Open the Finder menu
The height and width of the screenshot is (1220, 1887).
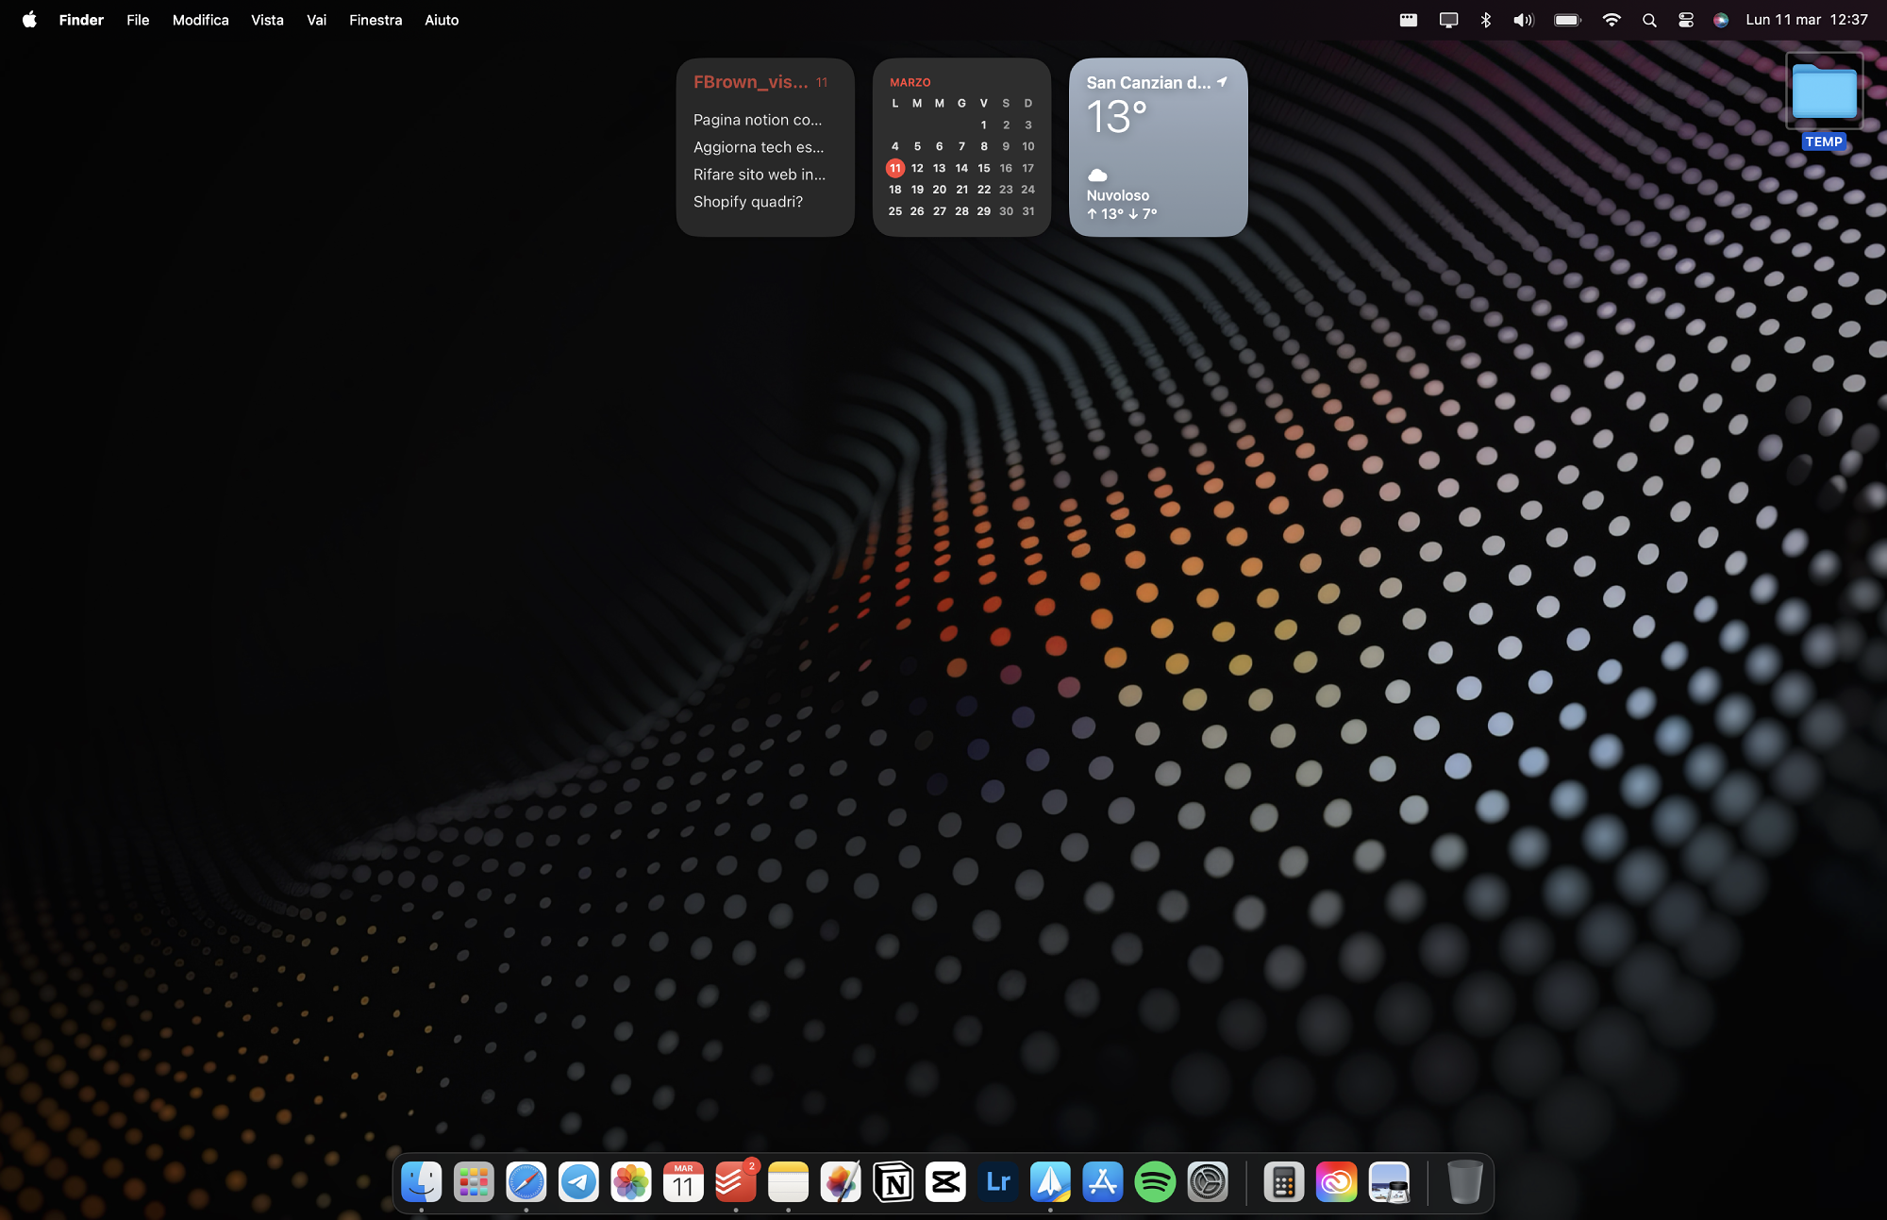(x=81, y=20)
